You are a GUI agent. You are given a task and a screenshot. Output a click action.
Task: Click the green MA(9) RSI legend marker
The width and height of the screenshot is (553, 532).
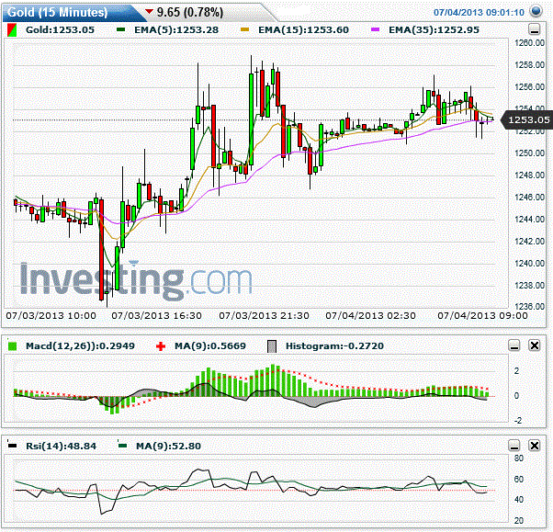point(123,446)
